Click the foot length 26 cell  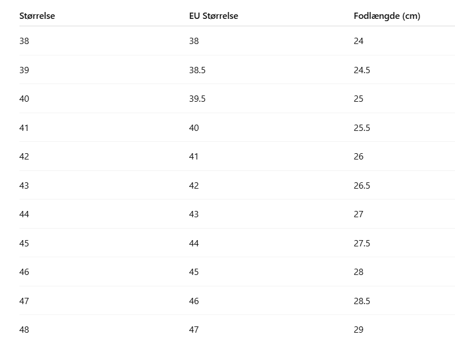[x=358, y=157]
